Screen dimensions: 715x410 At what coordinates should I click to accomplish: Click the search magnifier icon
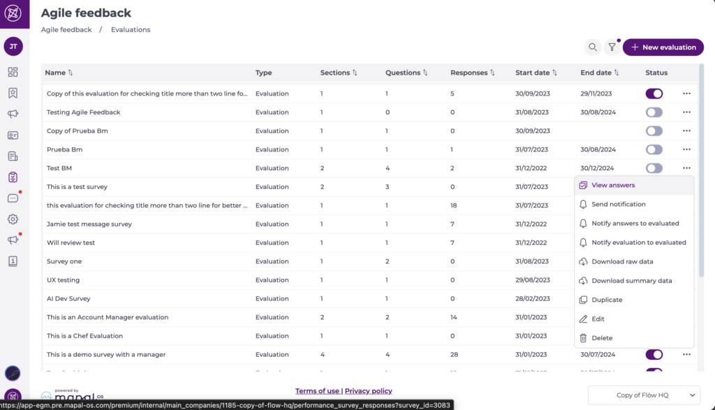pos(593,47)
